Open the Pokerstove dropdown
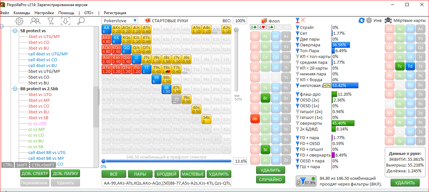This screenshot has height=192, width=429. tap(120, 21)
